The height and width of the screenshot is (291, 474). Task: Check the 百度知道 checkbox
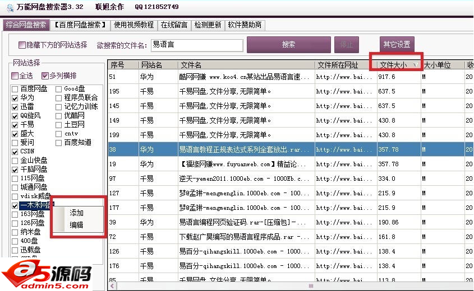pos(59,143)
